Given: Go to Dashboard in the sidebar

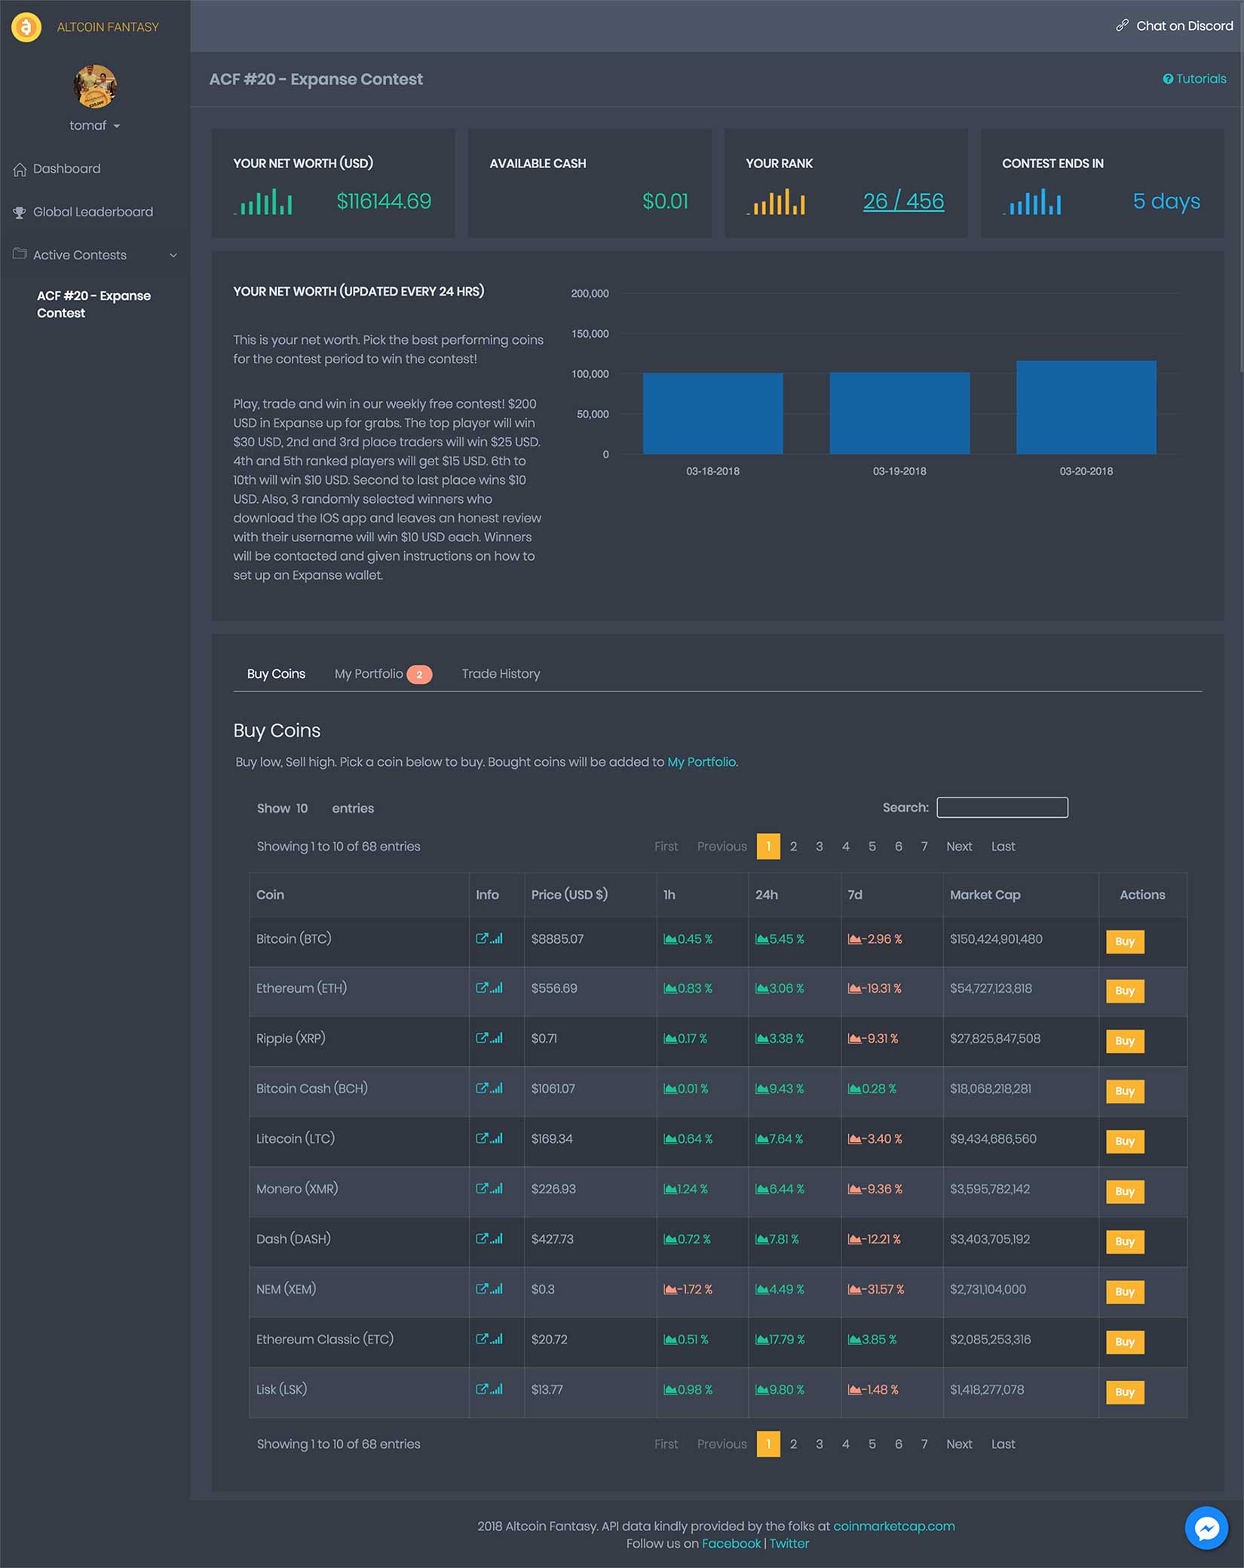Looking at the screenshot, I should (x=66, y=169).
